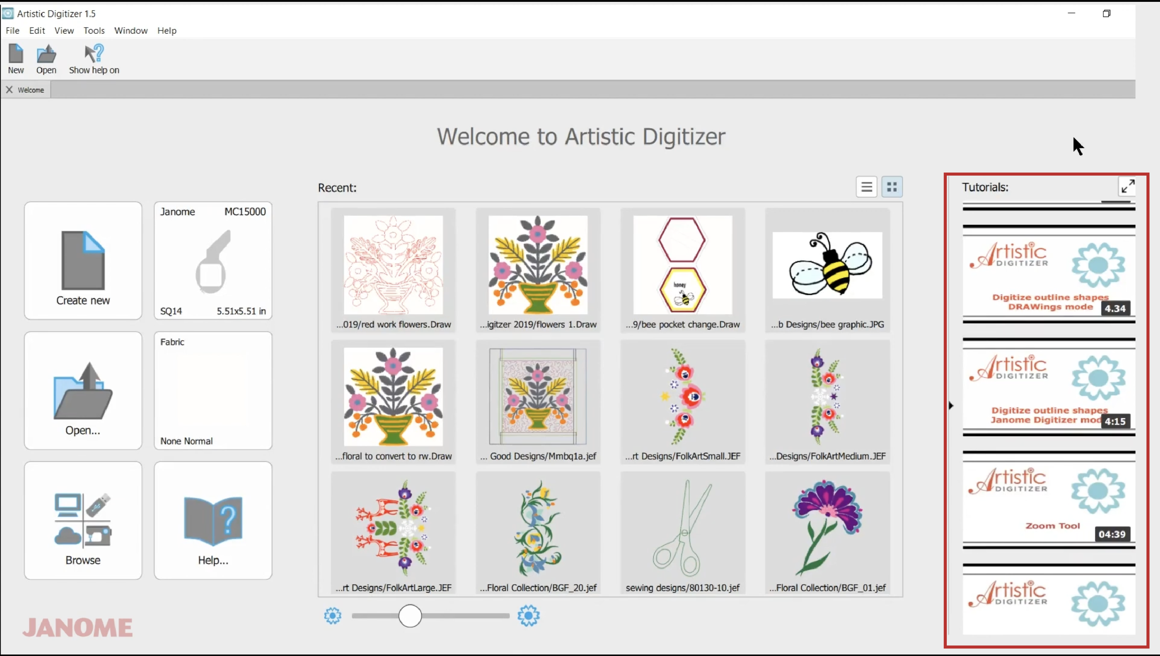The image size is (1160, 656).
Task: Click the Create new tile
Action: (83, 260)
